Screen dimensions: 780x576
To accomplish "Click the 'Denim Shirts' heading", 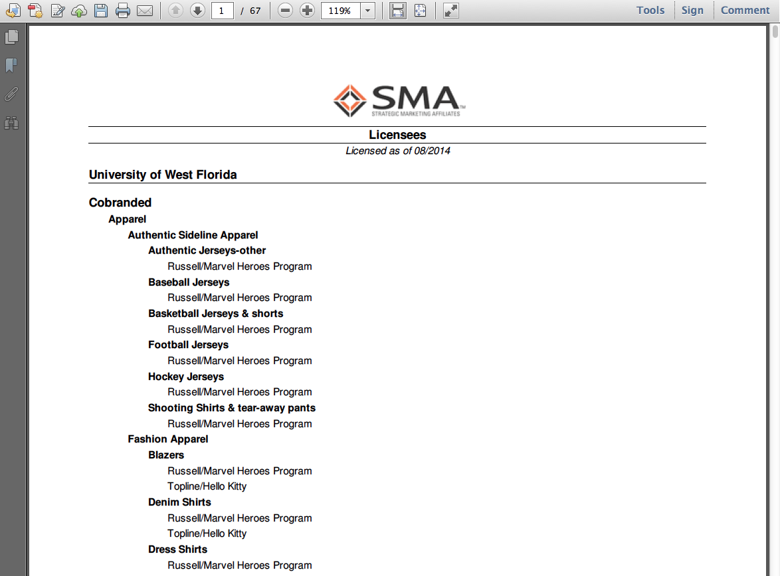I will (x=179, y=502).
